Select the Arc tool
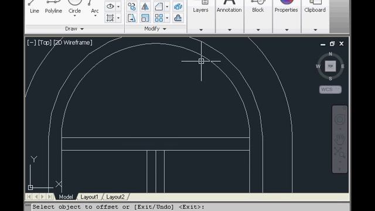This screenshot has height=211, width=375. (94, 6)
